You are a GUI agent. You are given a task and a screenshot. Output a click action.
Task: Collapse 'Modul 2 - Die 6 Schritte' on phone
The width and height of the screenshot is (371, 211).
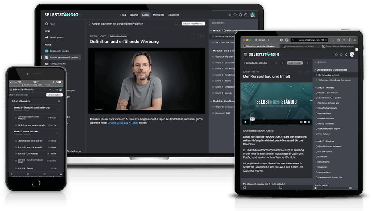pos(57,133)
